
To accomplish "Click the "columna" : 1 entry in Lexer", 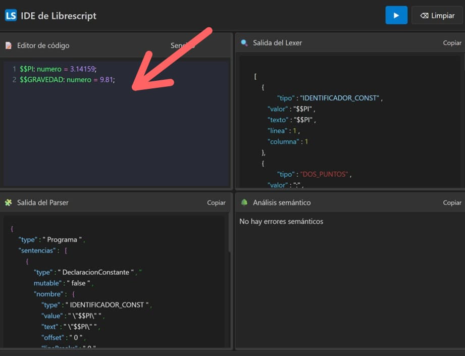I will click(288, 142).
